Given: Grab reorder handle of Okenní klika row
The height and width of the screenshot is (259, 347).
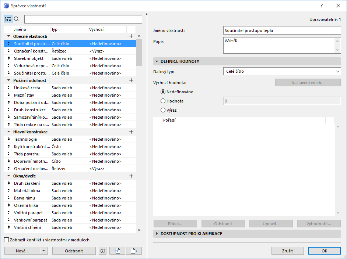Looking at the screenshot, I should coord(8,205).
